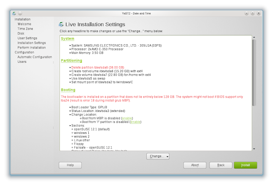Go Back to previous step

point(221,165)
